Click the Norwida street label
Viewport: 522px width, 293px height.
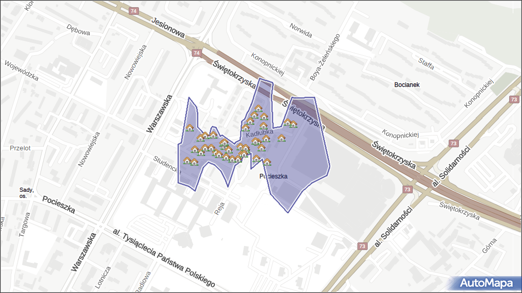tap(300, 31)
